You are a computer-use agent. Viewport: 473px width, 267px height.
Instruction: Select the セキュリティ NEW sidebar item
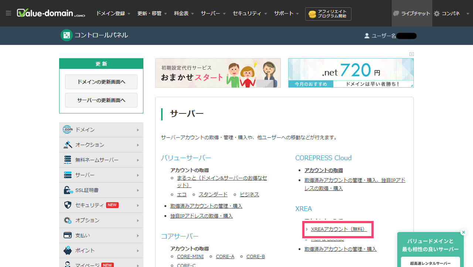pyautogui.click(x=101, y=205)
